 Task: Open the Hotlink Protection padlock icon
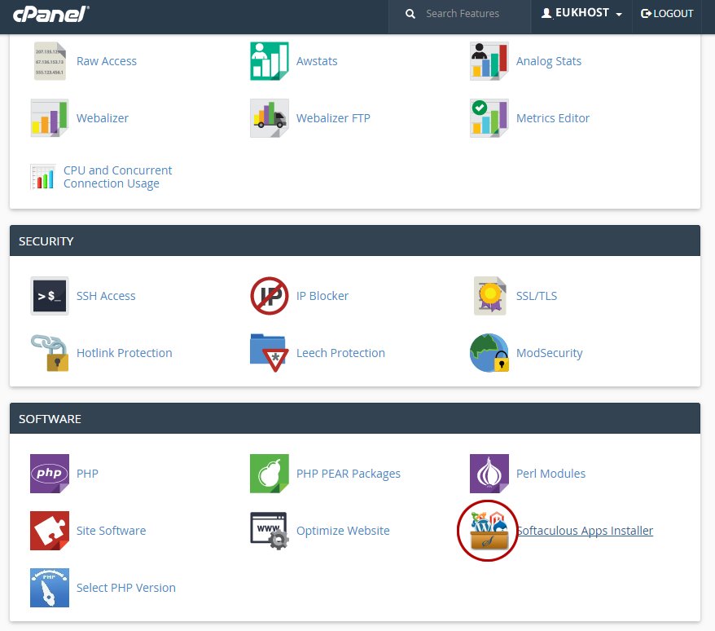(x=49, y=353)
